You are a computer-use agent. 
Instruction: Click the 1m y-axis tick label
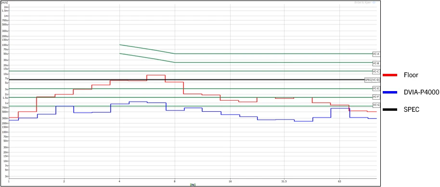point(6,16)
